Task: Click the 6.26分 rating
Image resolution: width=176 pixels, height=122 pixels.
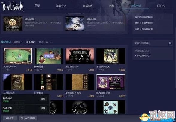Action: point(122,70)
